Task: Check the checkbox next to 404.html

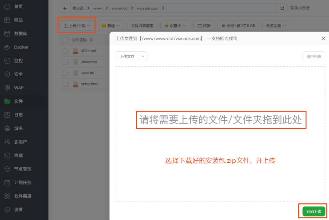Action: pos(65,51)
